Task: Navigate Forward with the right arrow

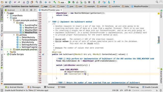Action: [x=50, y=2]
